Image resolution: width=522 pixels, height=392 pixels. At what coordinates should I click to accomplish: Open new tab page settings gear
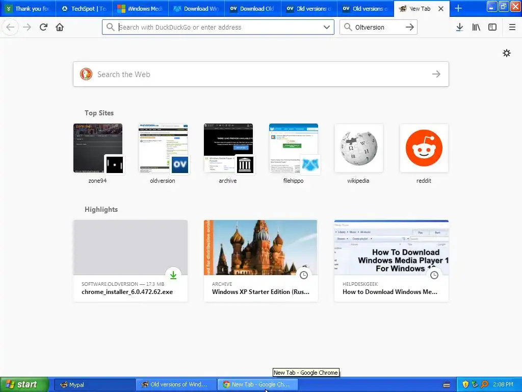click(506, 53)
